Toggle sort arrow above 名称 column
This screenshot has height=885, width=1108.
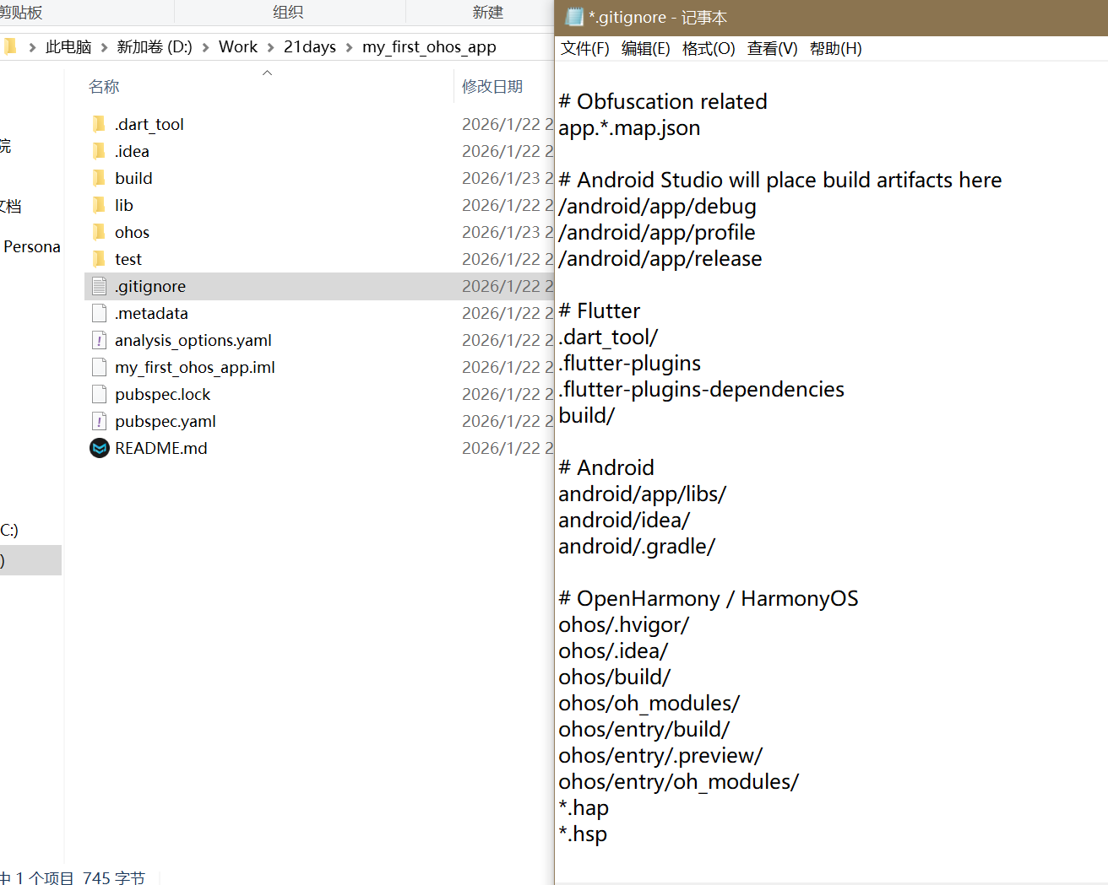pos(267,73)
